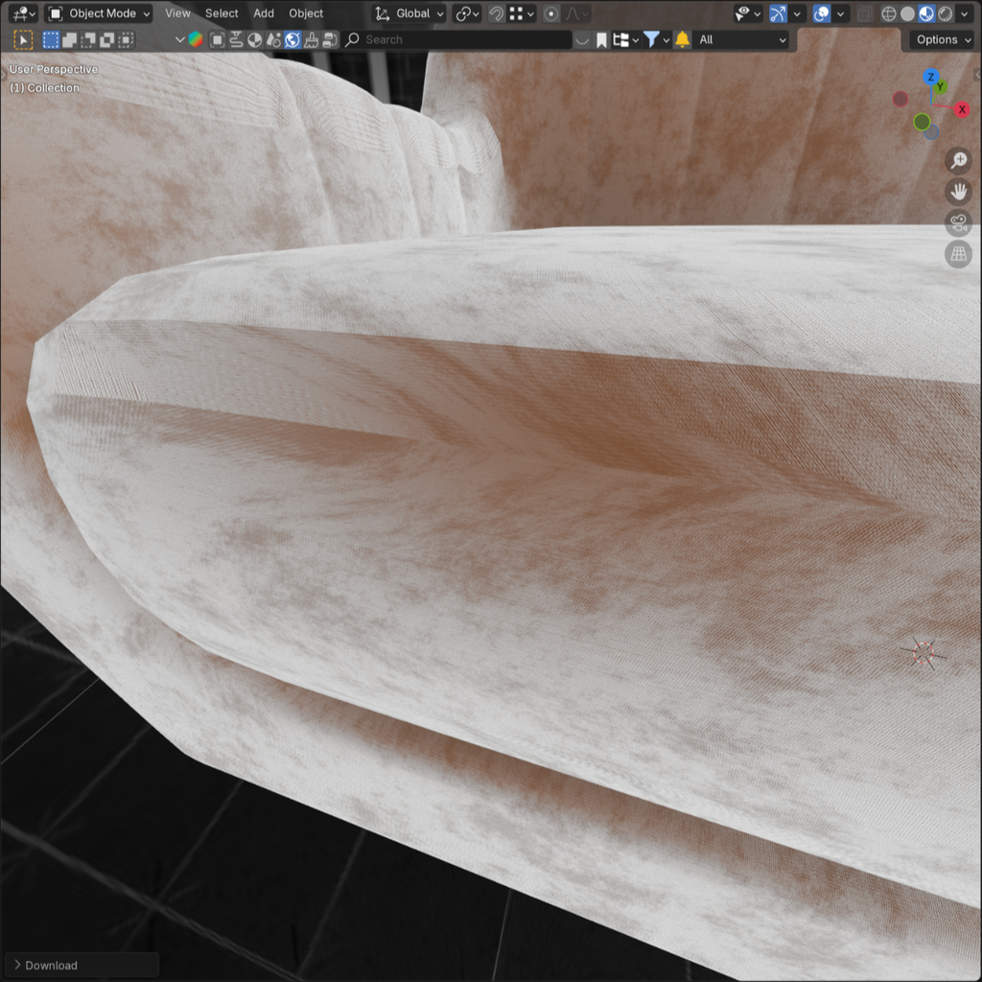Open the Add menu
Screen dimensions: 982x982
[264, 13]
